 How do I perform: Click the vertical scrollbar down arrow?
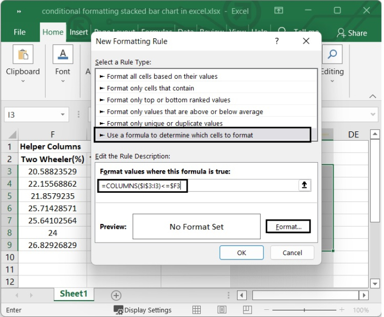pyautogui.click(x=375, y=284)
